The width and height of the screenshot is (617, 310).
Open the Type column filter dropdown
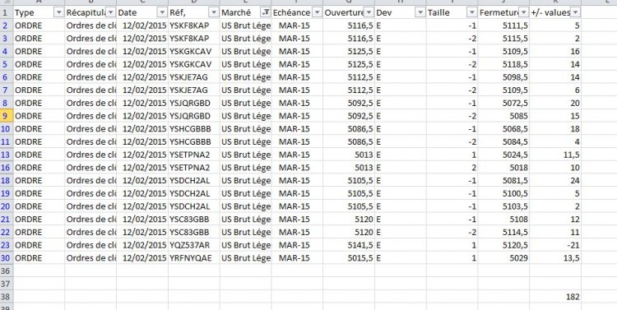point(59,13)
